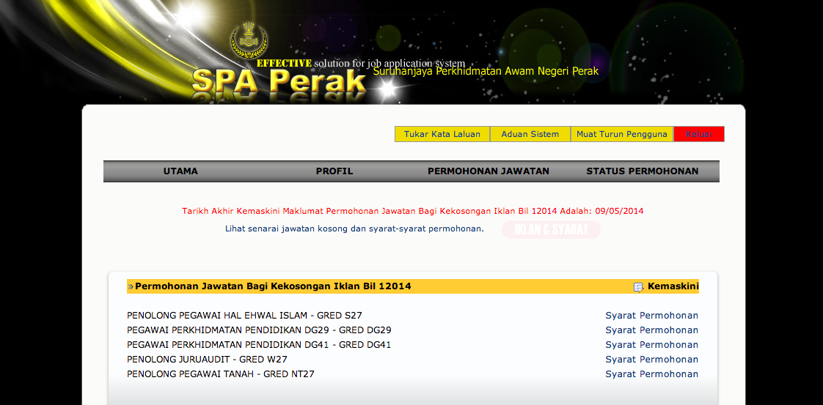Open Syarat Permohonan for Pendidikan DG41
Image resolution: width=823 pixels, height=405 pixels.
click(x=652, y=345)
